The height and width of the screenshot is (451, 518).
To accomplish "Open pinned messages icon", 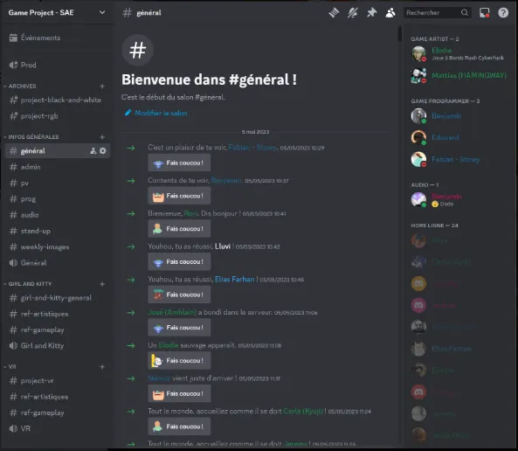I will (x=371, y=13).
